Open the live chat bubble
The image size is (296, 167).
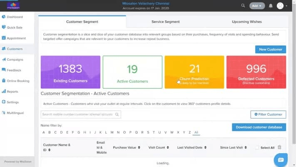coord(281,160)
